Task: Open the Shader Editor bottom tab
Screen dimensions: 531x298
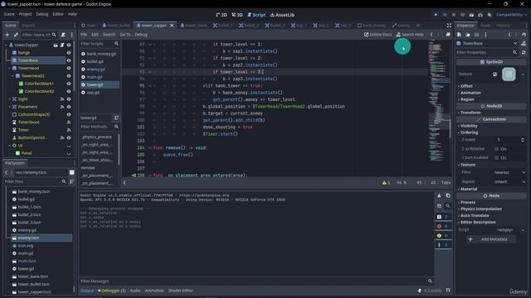Action: coord(181,291)
